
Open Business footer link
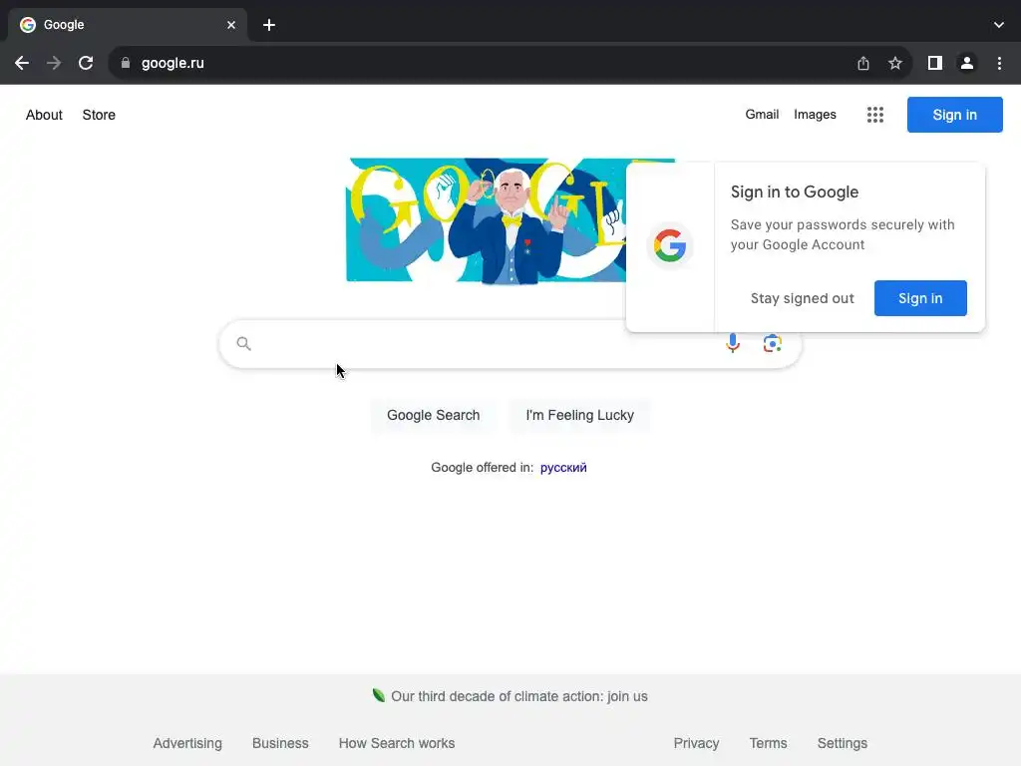pos(280,743)
